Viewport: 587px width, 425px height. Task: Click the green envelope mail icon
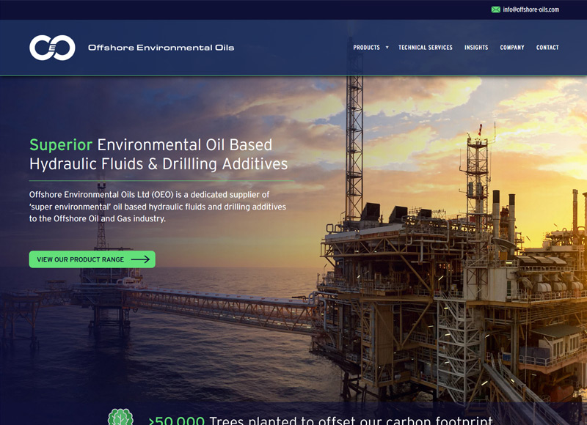point(496,10)
